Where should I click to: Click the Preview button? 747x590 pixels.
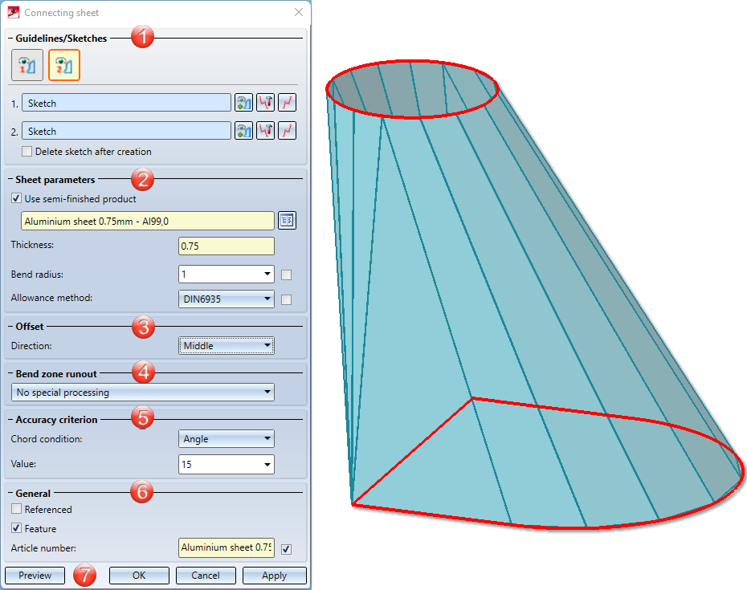click(35, 576)
